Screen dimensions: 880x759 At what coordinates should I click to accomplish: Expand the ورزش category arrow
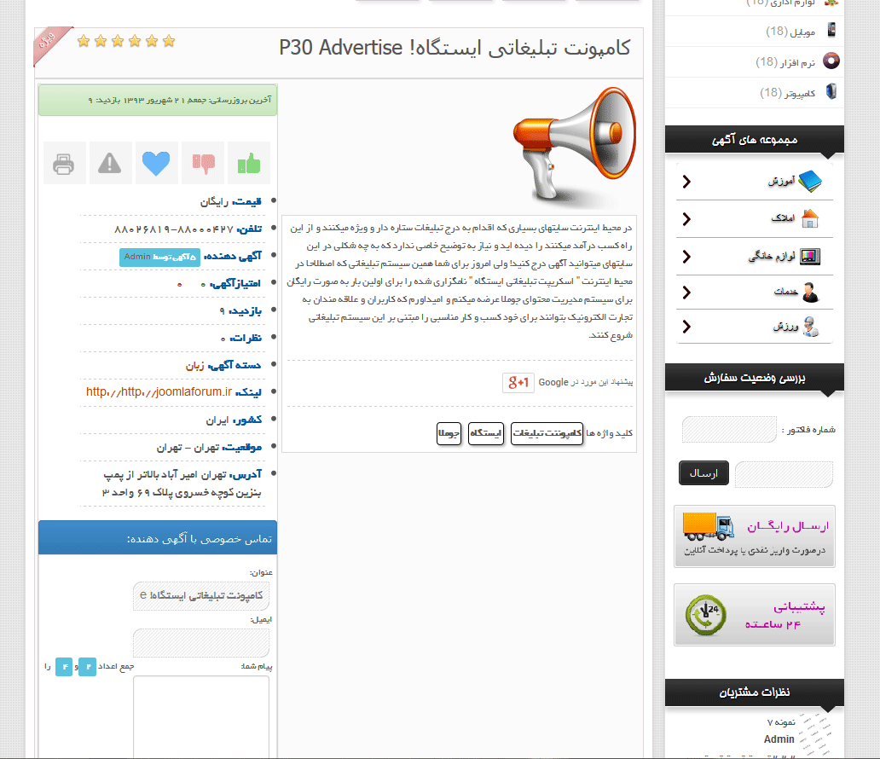(x=686, y=327)
